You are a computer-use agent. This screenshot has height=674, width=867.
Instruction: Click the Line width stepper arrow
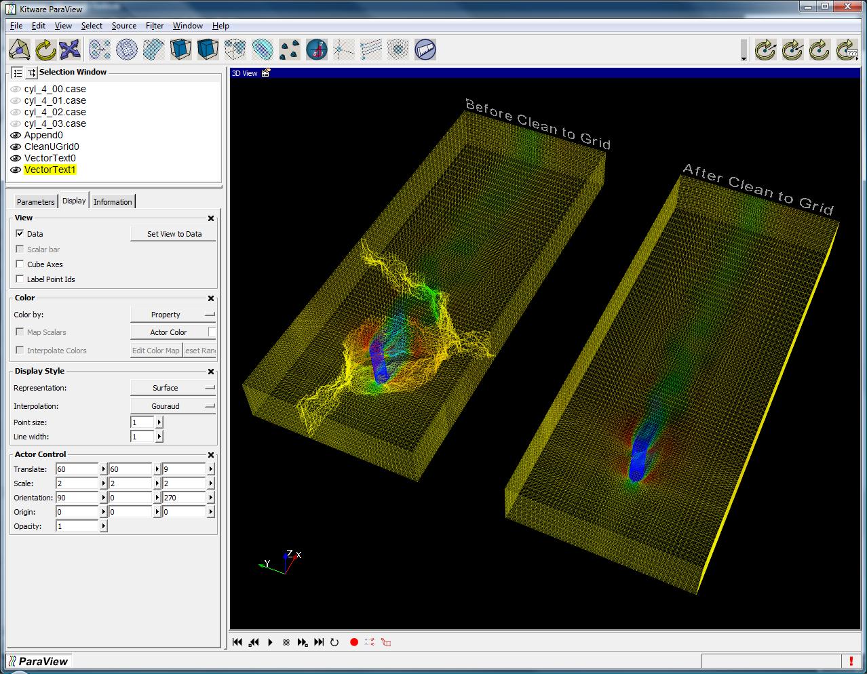coord(159,437)
